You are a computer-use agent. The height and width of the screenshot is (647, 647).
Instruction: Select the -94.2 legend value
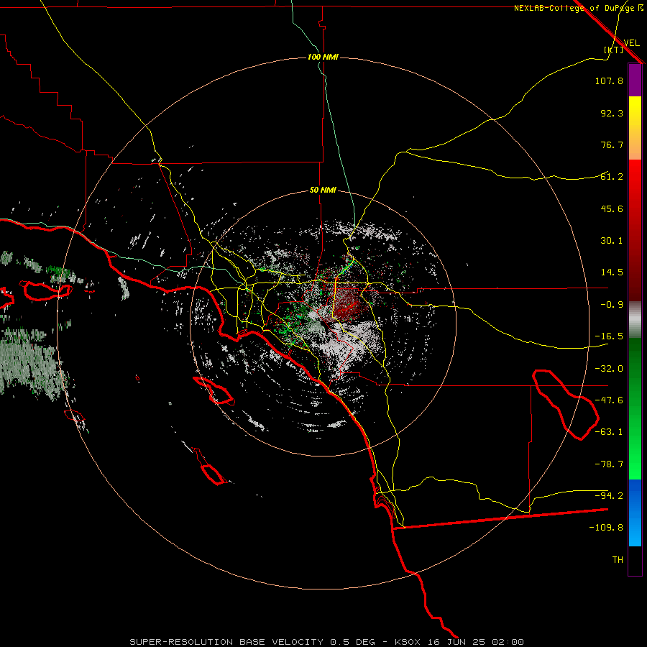pyautogui.click(x=609, y=495)
